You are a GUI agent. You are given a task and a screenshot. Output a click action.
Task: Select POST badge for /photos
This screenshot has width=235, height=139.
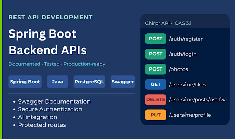156,69
